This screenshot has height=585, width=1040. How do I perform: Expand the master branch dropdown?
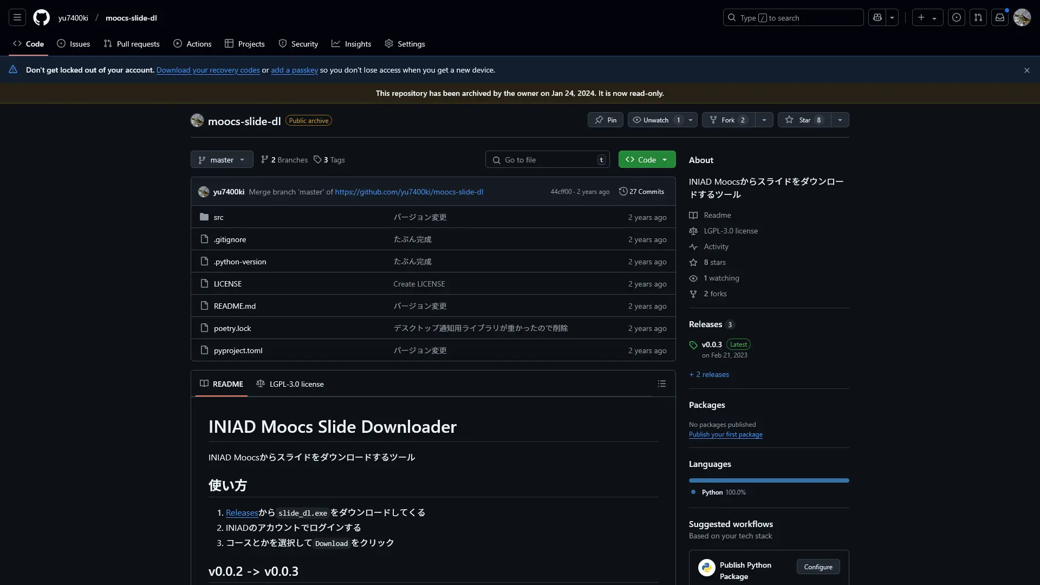pos(222,160)
